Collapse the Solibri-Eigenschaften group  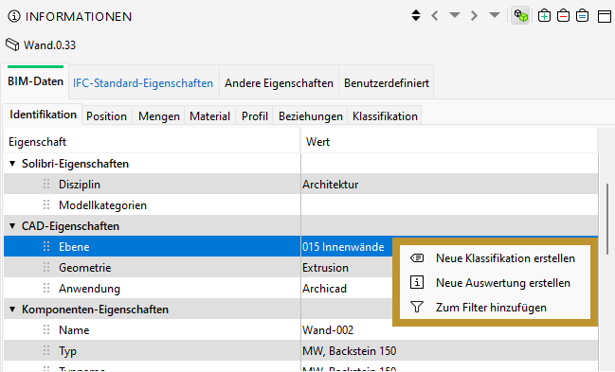click(x=12, y=164)
